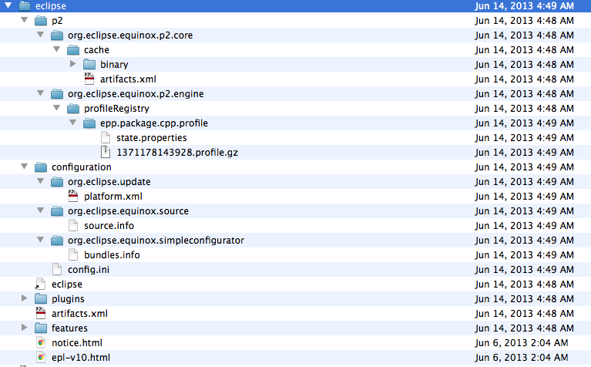Image resolution: width=591 pixels, height=367 pixels.
Task: Click the cache folder icon
Action: [73, 50]
